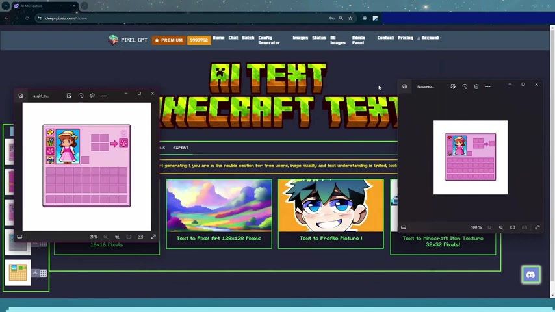Show actual size in a_girl_th window
The width and height of the screenshot is (555, 312).
coord(140,237)
